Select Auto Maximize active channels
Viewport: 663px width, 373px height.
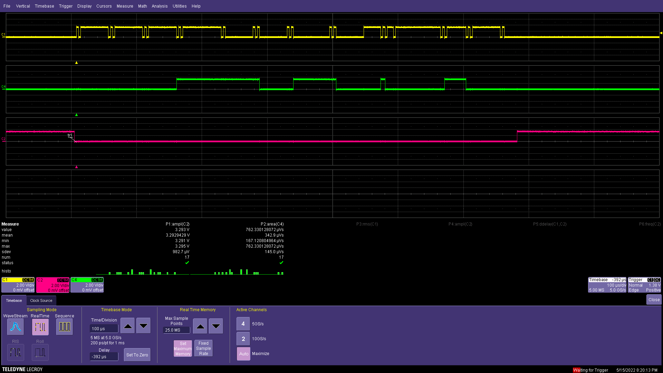click(243, 354)
